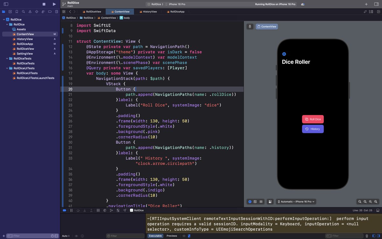Enable live preview mode
The image size is (382, 239).
pos(250,202)
